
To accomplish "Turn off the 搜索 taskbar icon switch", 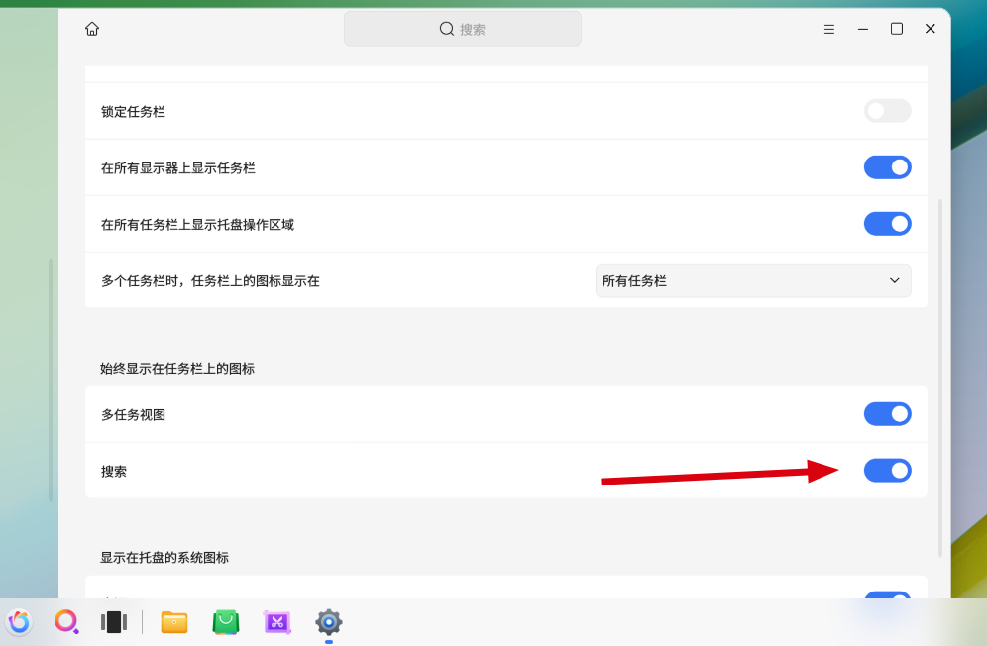I will coord(888,471).
